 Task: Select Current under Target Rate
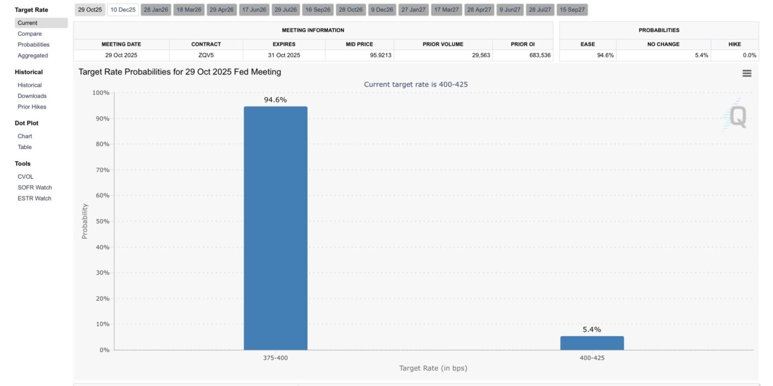28,23
